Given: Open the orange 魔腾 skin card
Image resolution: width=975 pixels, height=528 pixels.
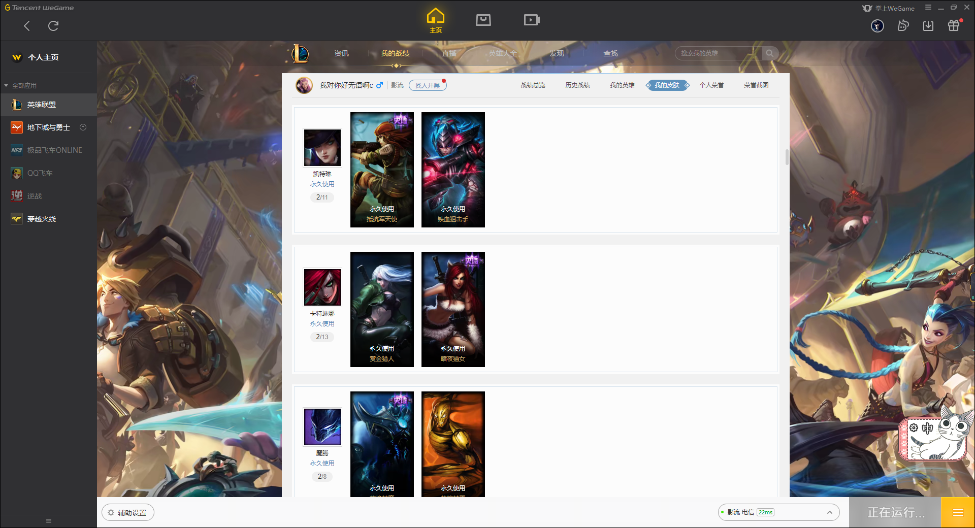Looking at the screenshot, I should 453,444.
